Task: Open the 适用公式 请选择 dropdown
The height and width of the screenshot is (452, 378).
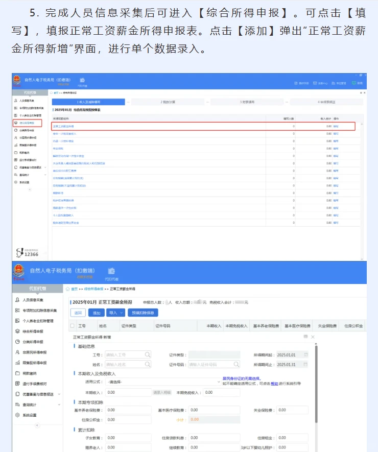Action: click(x=163, y=382)
